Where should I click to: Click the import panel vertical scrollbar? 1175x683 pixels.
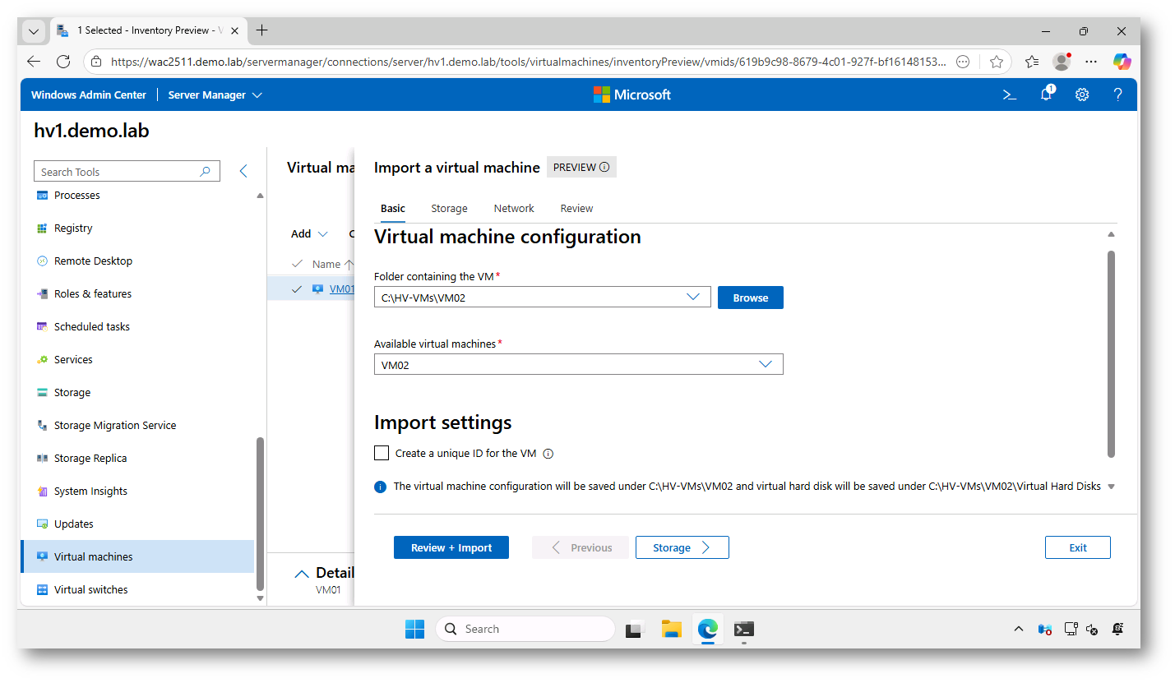pyautogui.click(x=1111, y=353)
